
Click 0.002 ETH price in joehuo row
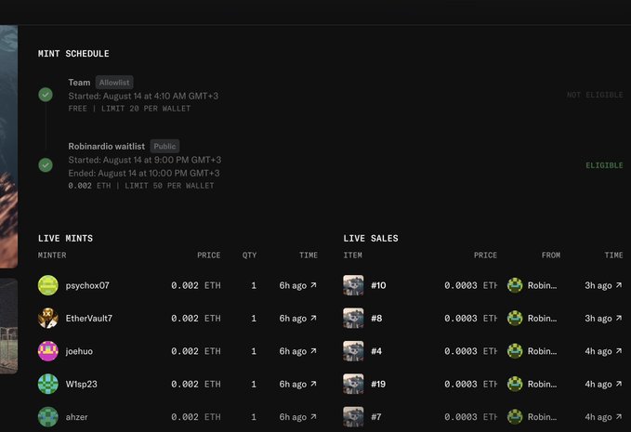(195, 351)
